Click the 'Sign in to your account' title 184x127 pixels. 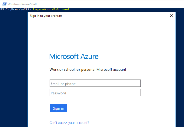tap(46, 16)
